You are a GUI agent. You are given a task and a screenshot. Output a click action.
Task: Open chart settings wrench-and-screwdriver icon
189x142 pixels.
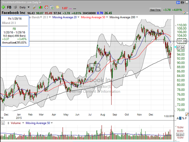pos(35,7)
